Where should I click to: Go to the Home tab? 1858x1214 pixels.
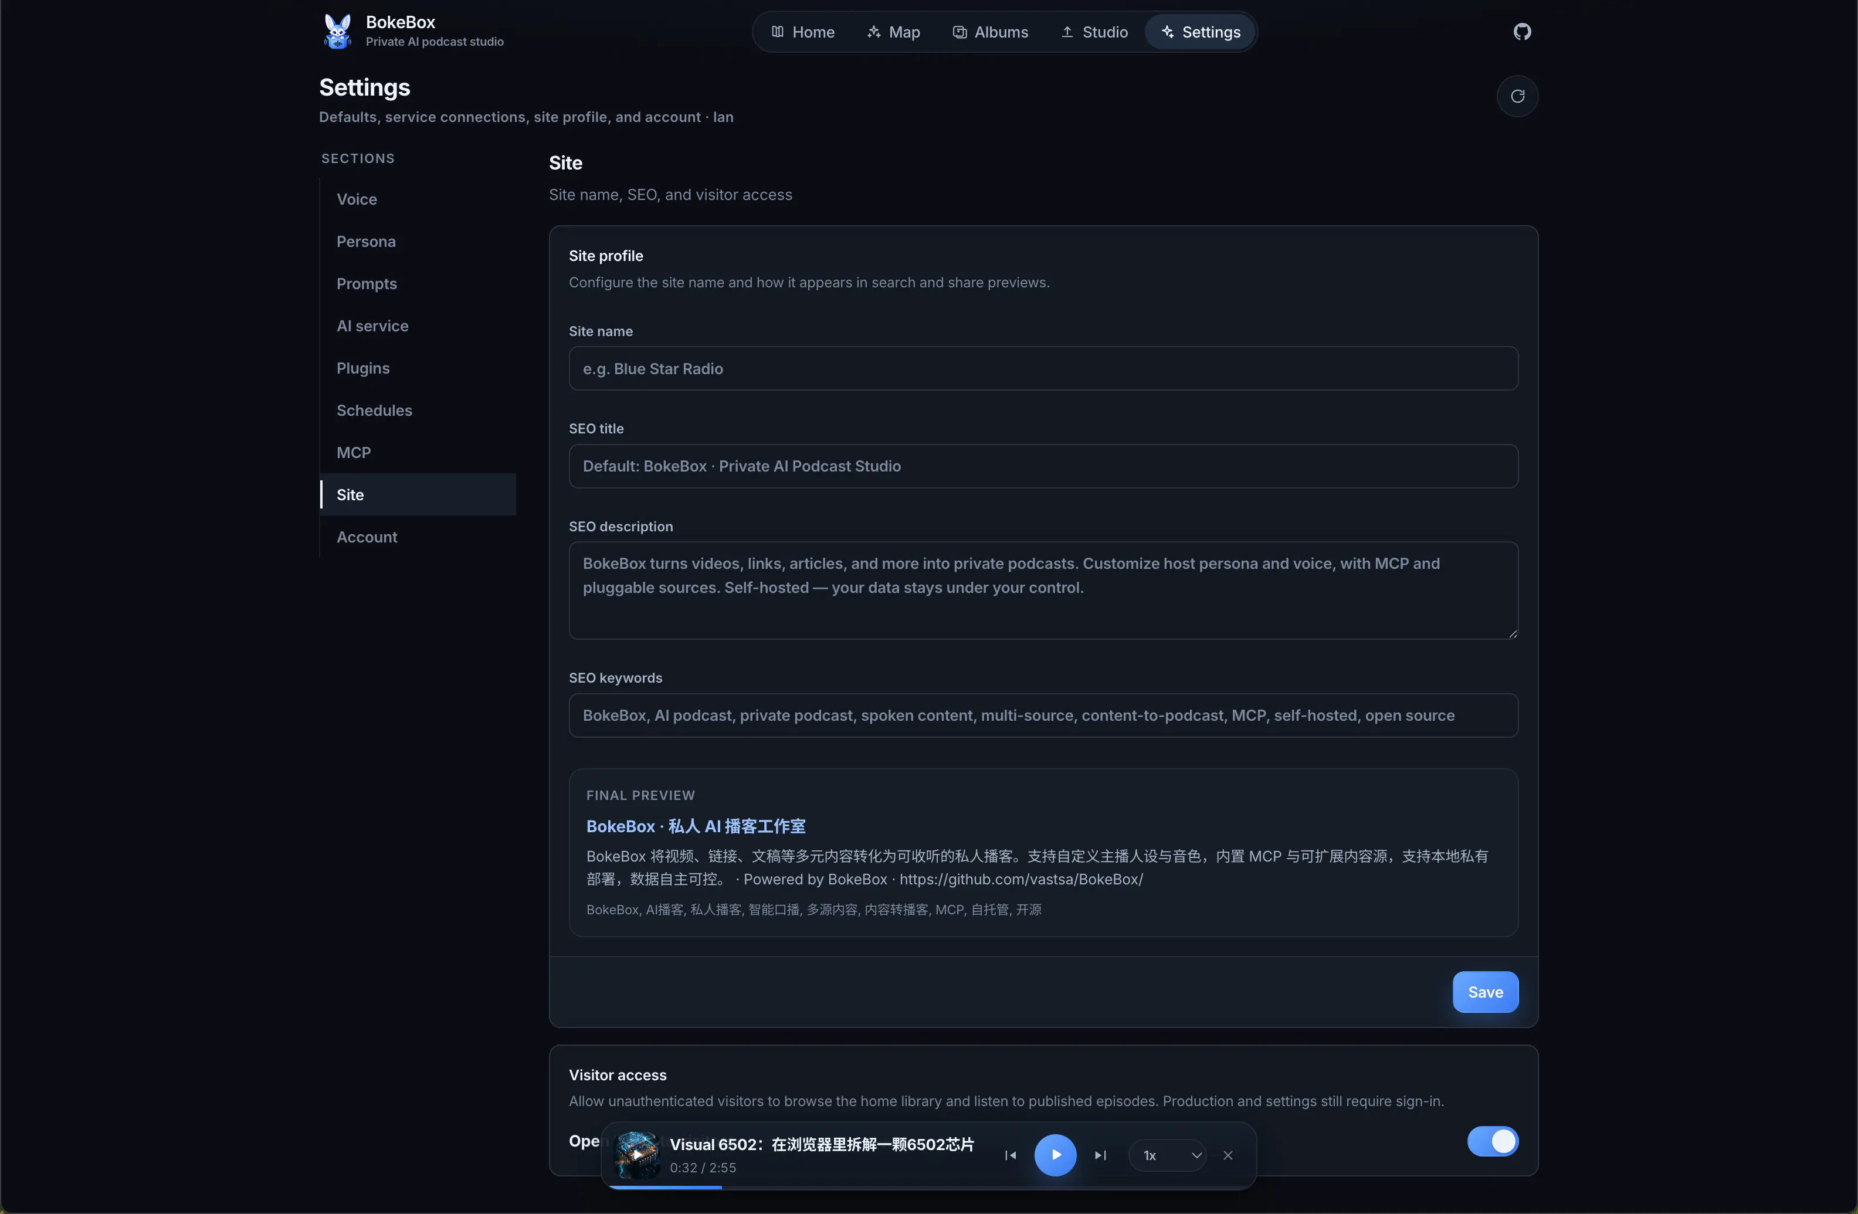coord(803,32)
